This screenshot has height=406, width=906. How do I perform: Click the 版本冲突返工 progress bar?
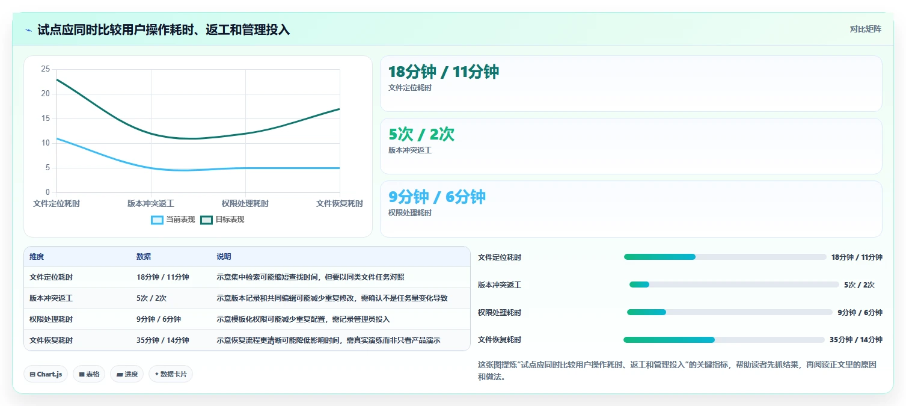(x=734, y=285)
